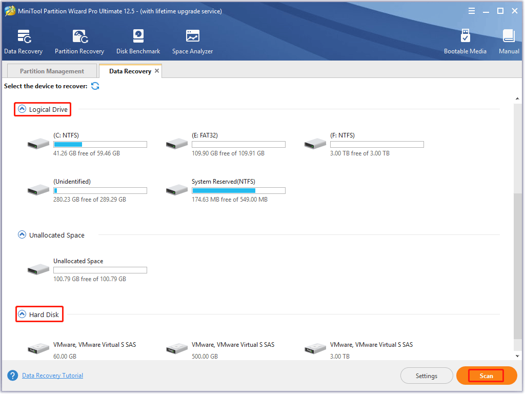
Task: Click the MiniTool app logo icon
Action: tap(10, 11)
